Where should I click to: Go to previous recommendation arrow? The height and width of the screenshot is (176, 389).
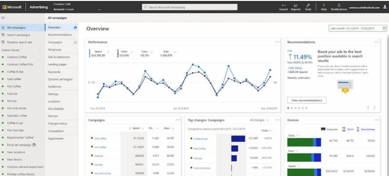pos(368,107)
